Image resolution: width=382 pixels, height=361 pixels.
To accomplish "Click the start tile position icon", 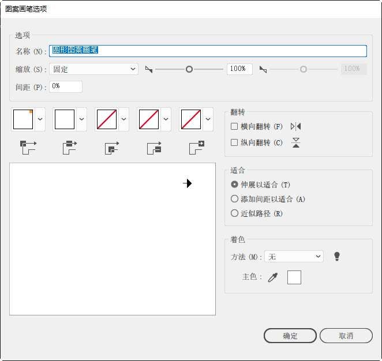I will click(154, 148).
